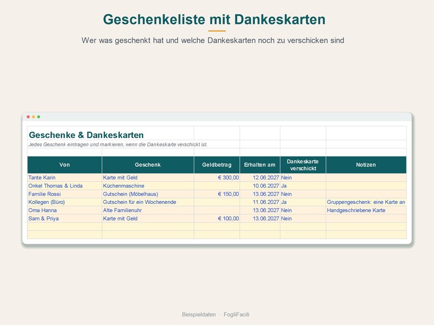Screen dimensions: 434x325
Task: Click note 'Gruppengeschenk: eine Karte an'
Action: [x=366, y=202]
